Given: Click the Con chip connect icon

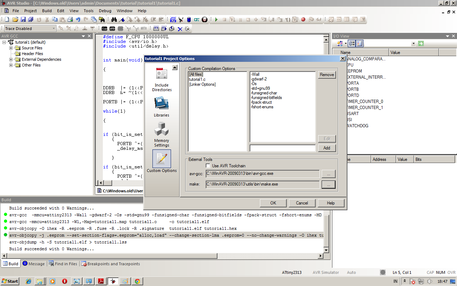Looking at the screenshot, I should point(105,28).
